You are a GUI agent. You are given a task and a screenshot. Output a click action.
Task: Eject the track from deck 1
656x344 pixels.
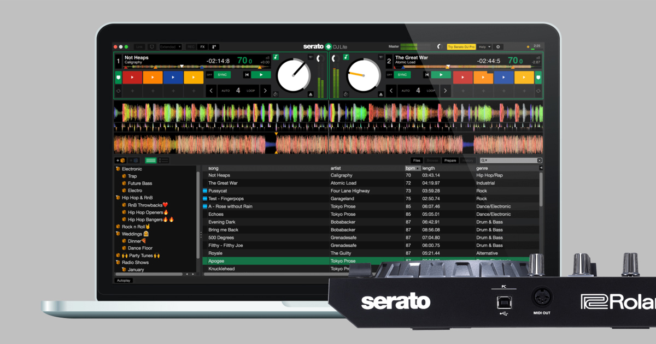[x=311, y=94]
